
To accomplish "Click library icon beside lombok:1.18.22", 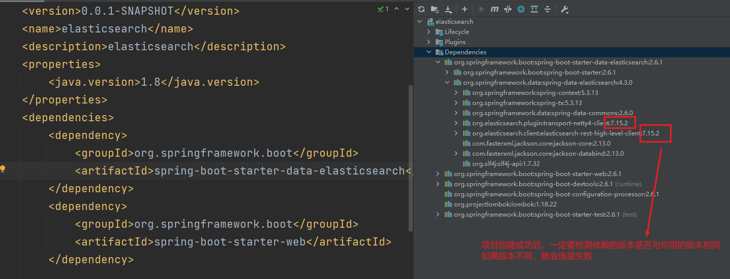I will (x=448, y=204).
